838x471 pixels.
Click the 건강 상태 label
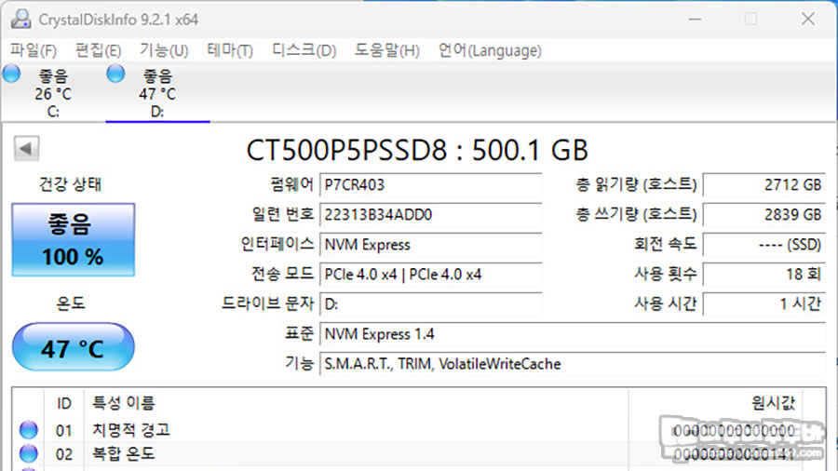click(x=70, y=184)
